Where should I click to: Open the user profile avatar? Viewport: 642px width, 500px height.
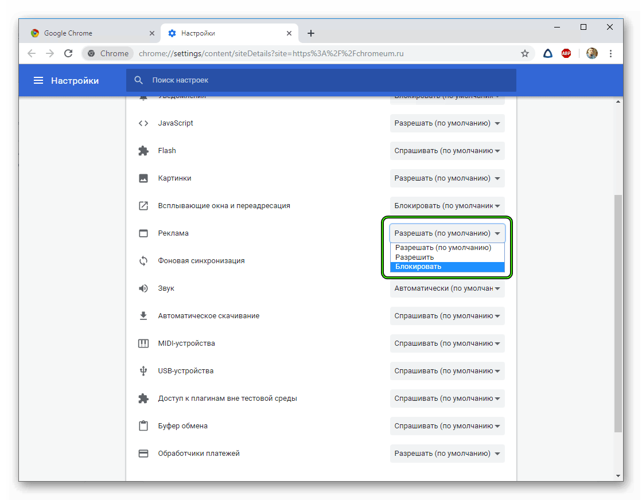pyautogui.click(x=592, y=53)
